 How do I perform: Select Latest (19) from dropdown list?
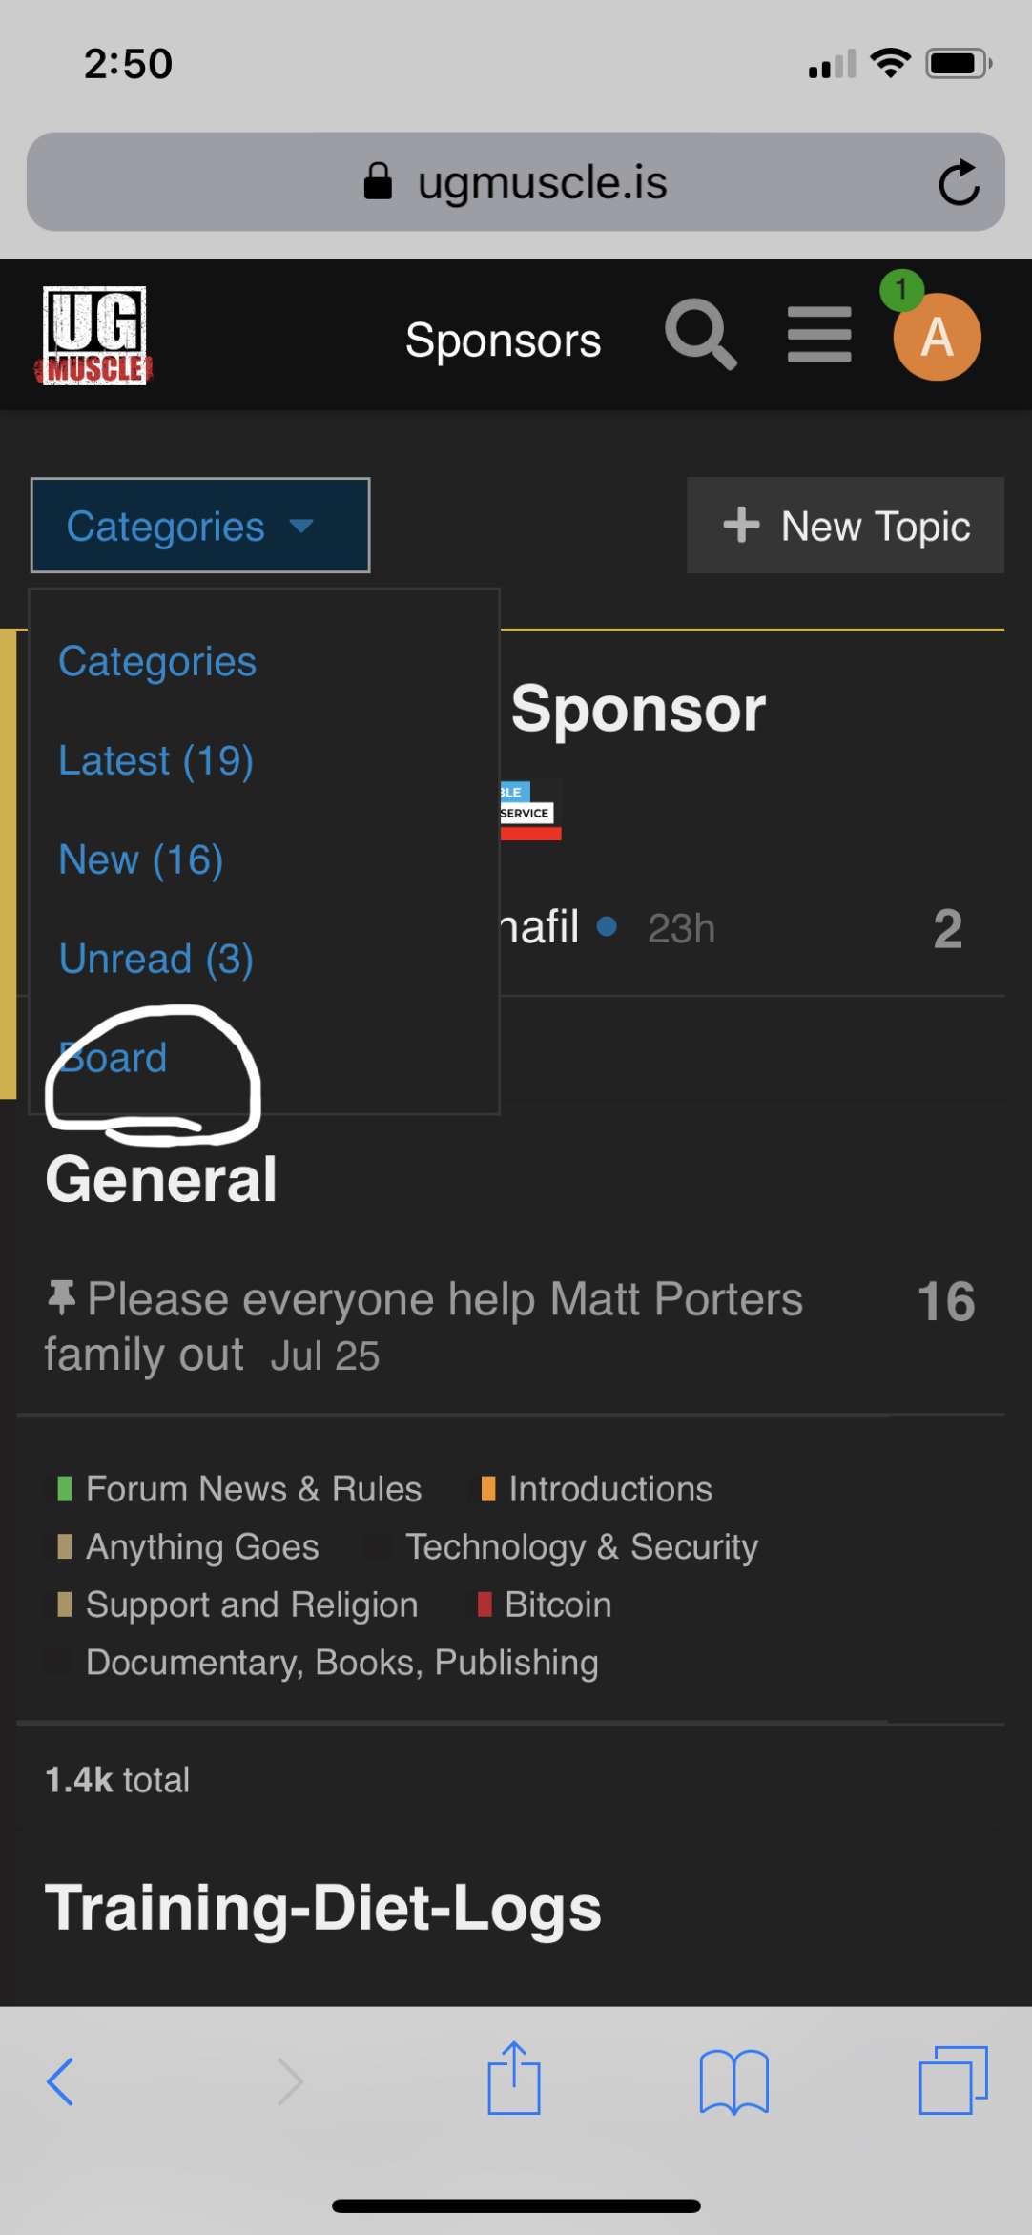[x=156, y=761]
